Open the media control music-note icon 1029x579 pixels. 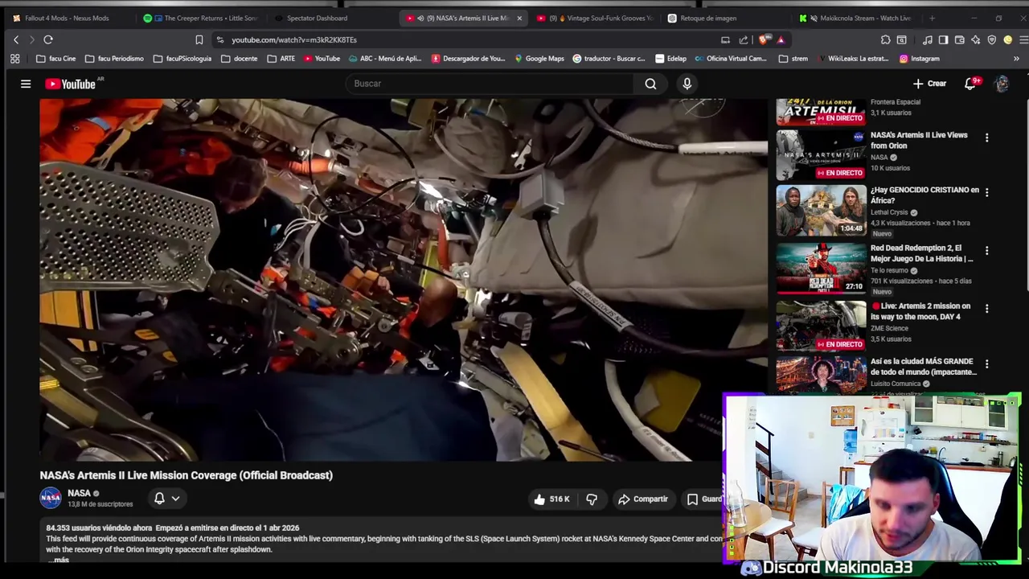pos(928,39)
